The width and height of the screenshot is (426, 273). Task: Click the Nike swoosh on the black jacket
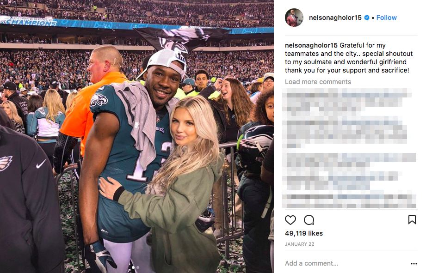[41, 164]
